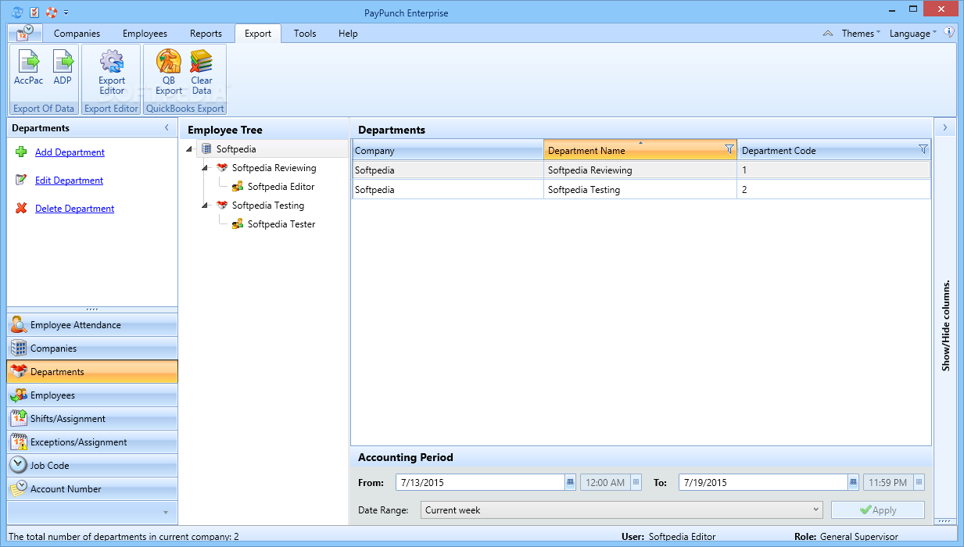Open the Shifts/Assignment navigation section
The height and width of the screenshot is (547, 964).
(92, 419)
